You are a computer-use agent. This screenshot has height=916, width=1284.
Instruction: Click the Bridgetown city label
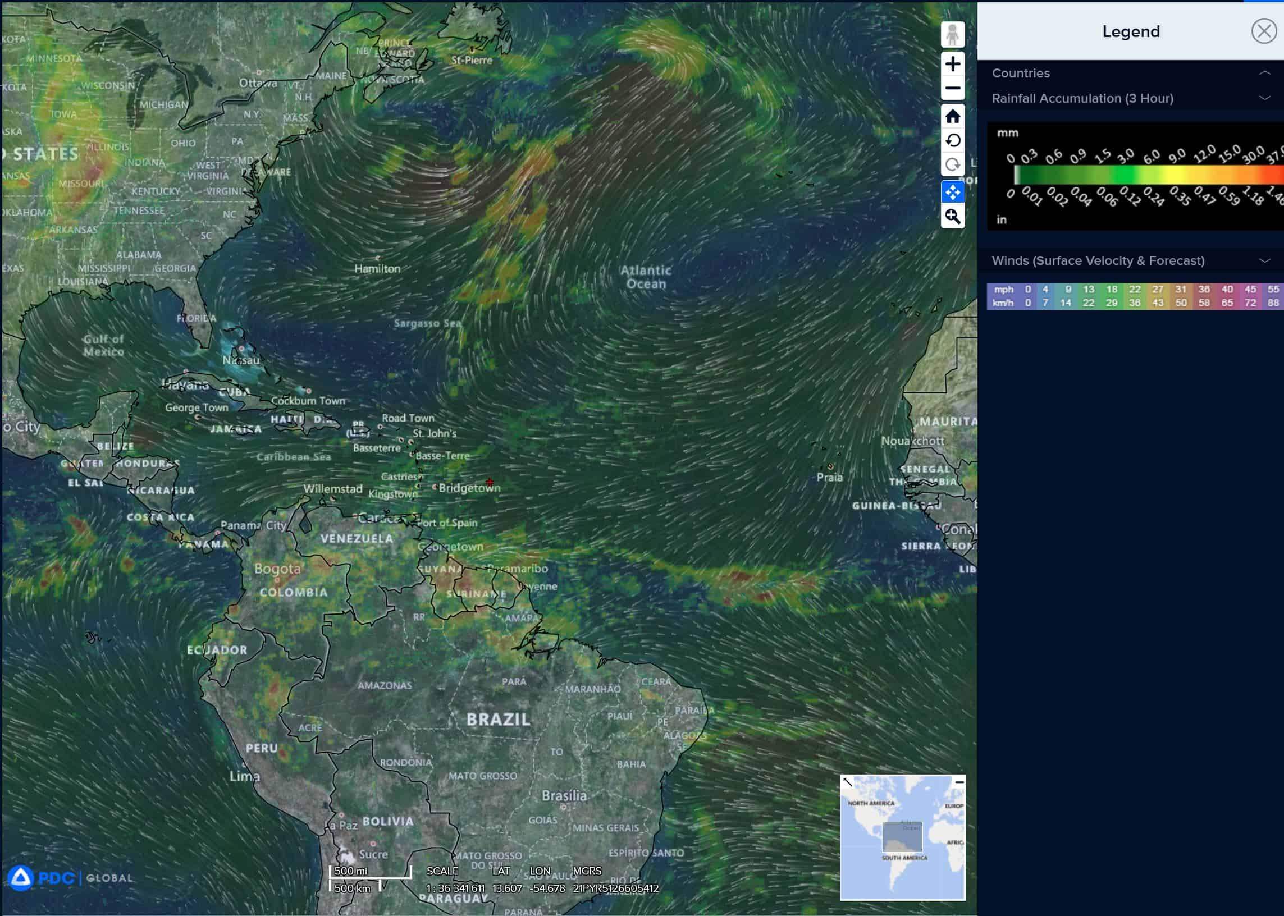[x=469, y=488]
